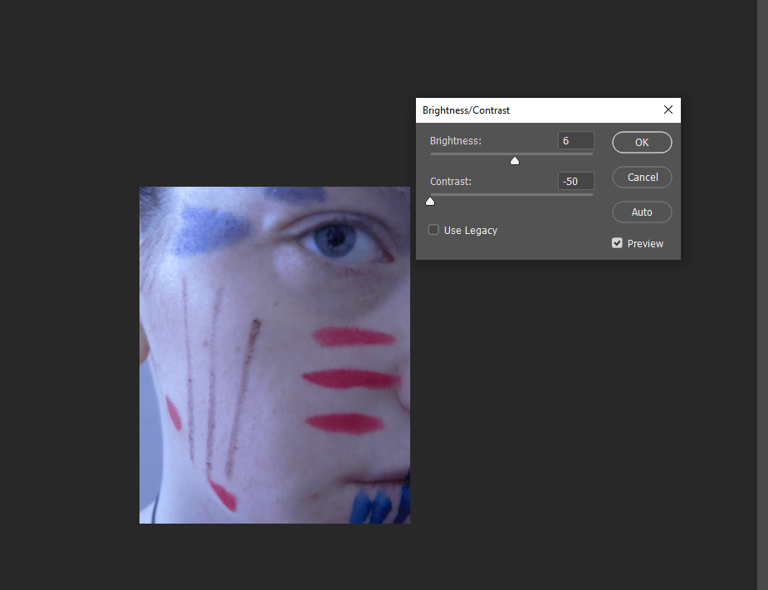Click the right end of the Brightness slider track
The width and height of the screenshot is (768, 590).
(x=591, y=154)
